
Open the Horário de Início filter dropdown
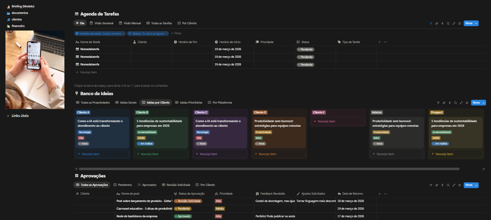[x=100, y=34]
